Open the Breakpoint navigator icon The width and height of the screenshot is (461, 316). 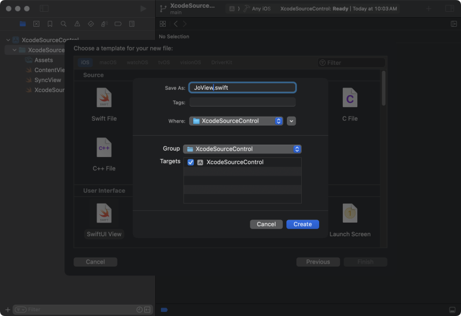(118, 24)
